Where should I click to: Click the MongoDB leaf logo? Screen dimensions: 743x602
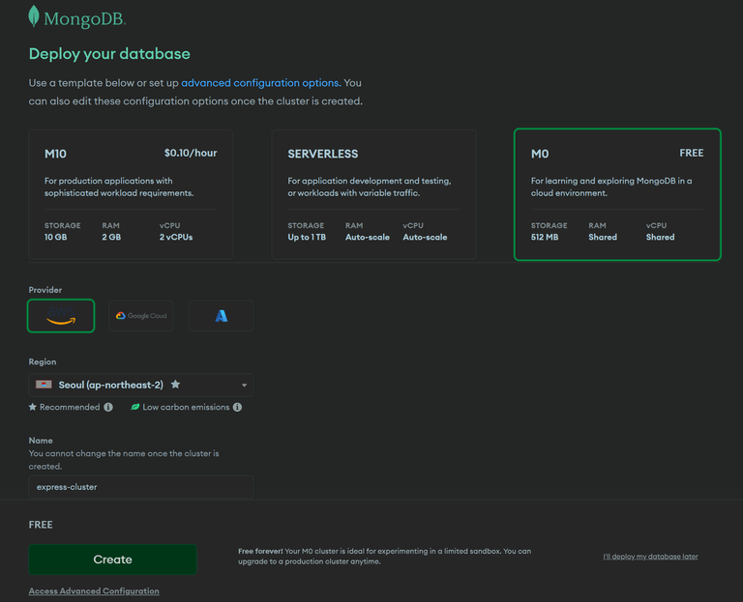point(33,16)
